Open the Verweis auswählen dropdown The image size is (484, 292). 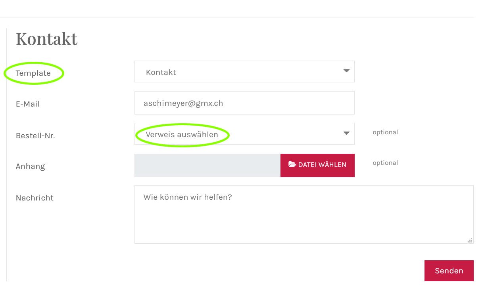244,134
